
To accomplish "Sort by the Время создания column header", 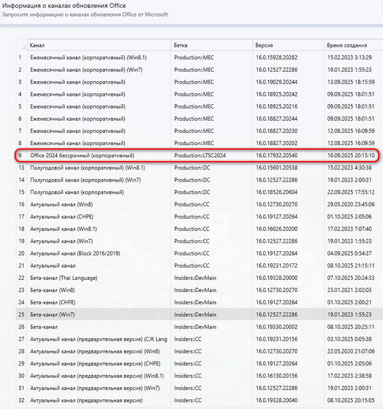I will (354, 45).
